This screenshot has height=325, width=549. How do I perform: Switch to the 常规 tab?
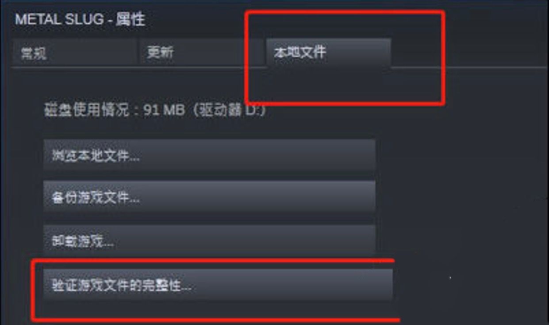coord(74,53)
